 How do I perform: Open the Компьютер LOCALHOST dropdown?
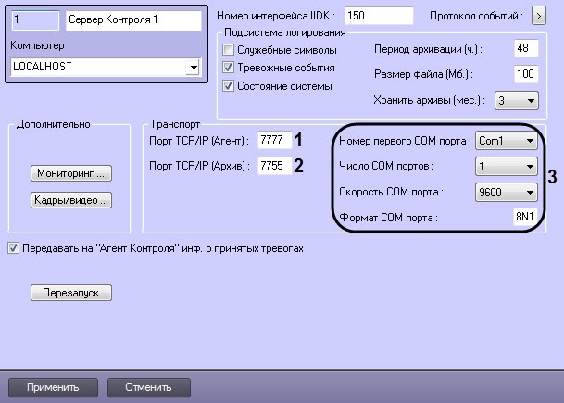pos(193,68)
